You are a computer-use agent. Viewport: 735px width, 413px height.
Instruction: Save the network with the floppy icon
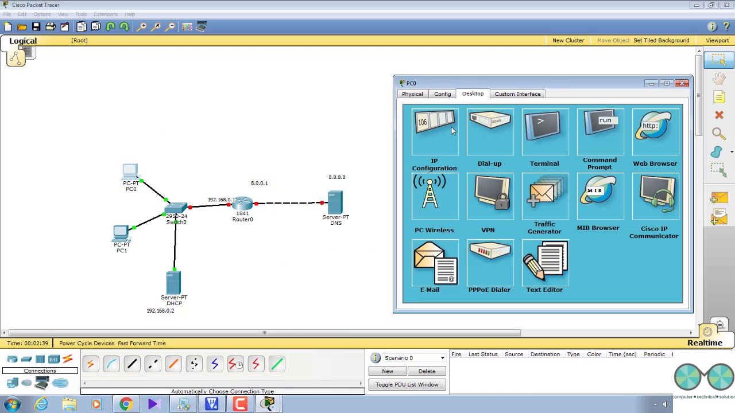(x=36, y=26)
